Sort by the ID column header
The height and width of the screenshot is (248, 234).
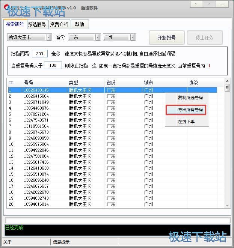14,83
